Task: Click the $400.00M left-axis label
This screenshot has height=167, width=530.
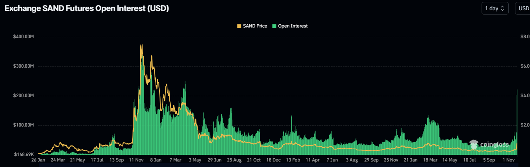Action: (24, 37)
